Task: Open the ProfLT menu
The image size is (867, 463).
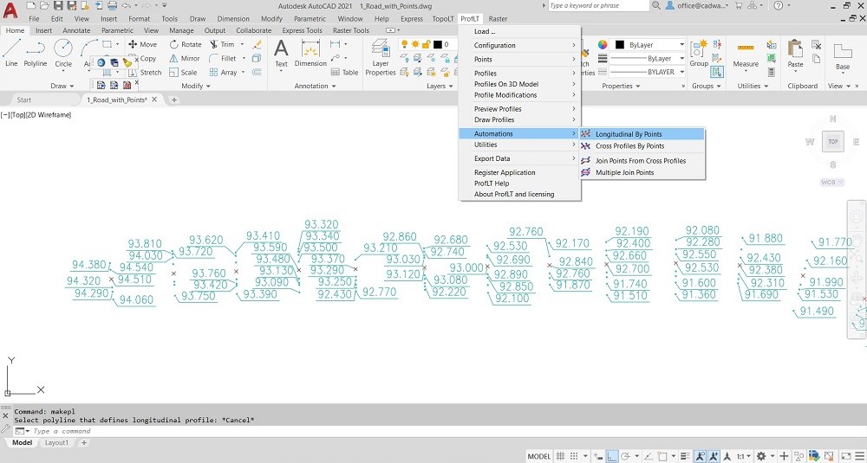Action: pyautogui.click(x=471, y=19)
